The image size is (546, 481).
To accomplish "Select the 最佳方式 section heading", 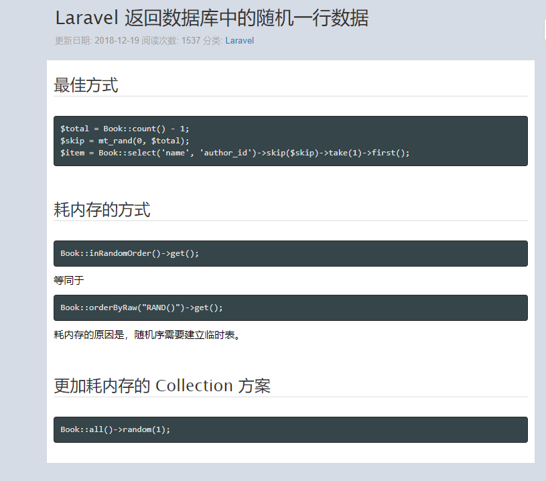I will [x=86, y=85].
